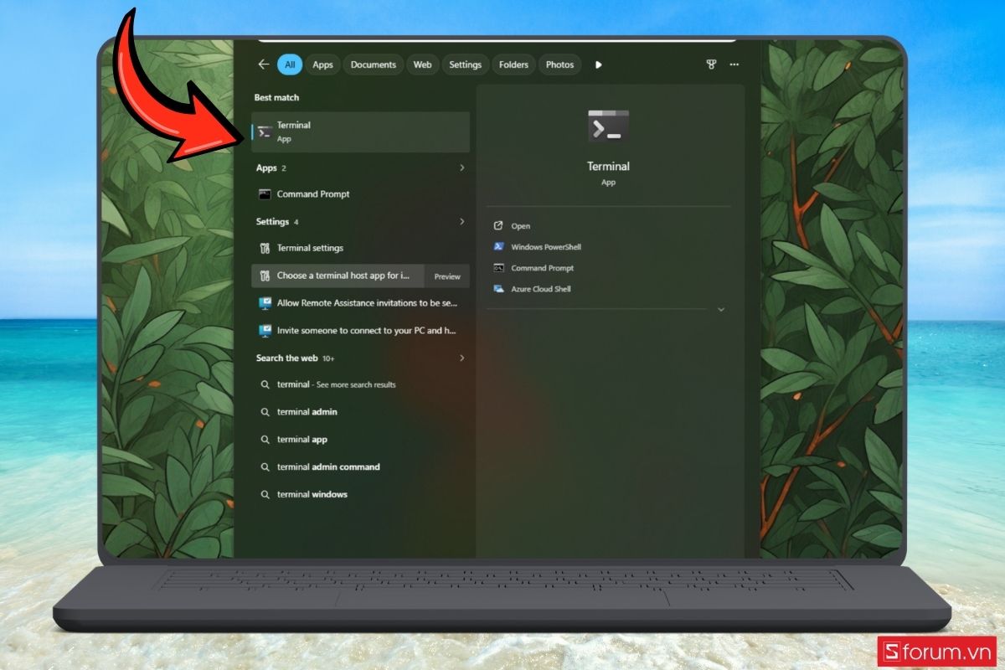
Task: Open the three-dot options menu
Action: tap(734, 64)
